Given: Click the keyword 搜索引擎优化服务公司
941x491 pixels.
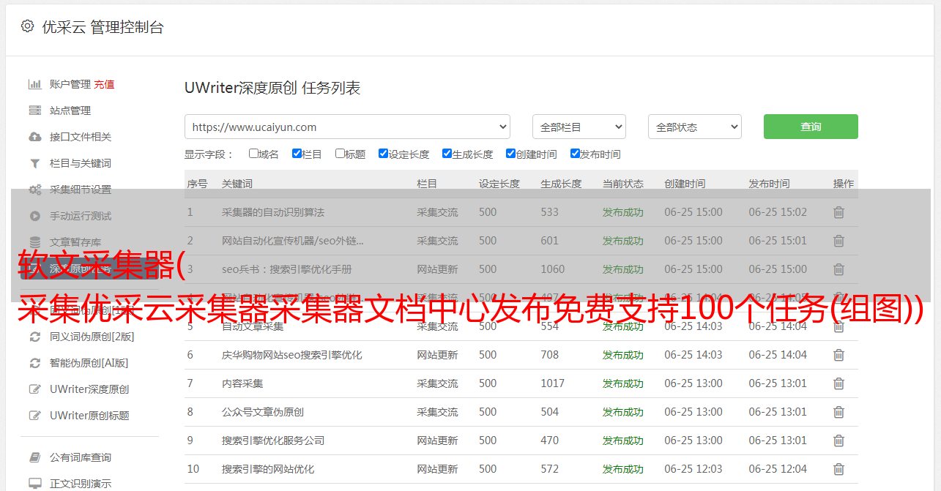Looking at the screenshot, I should tap(273, 441).
